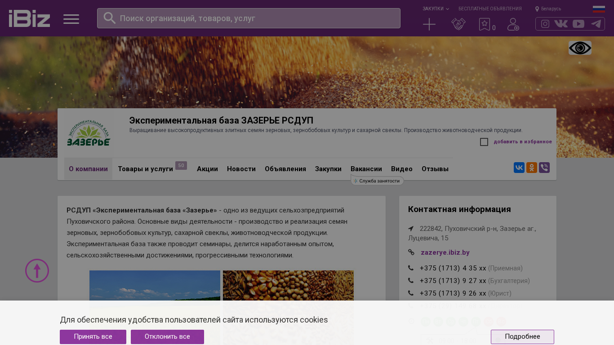The height and width of the screenshot is (345, 614).
Task: Click the plus add icon in header
Action: (429, 24)
